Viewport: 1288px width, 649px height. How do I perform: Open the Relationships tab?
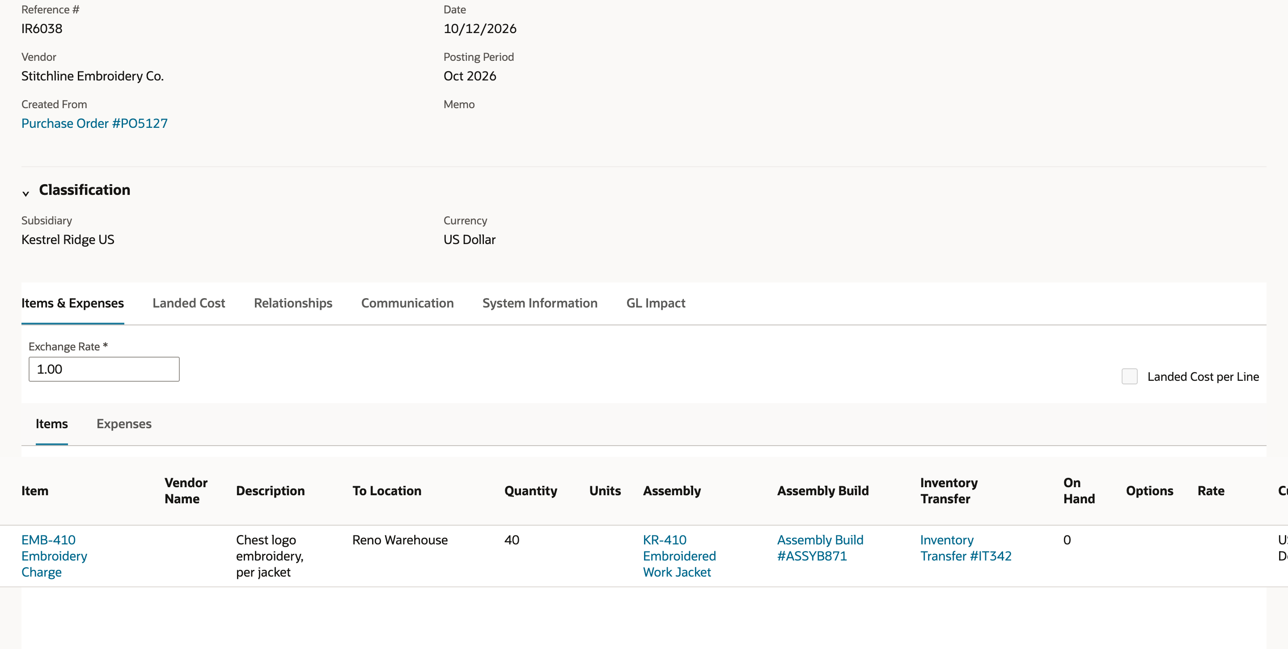pos(293,303)
